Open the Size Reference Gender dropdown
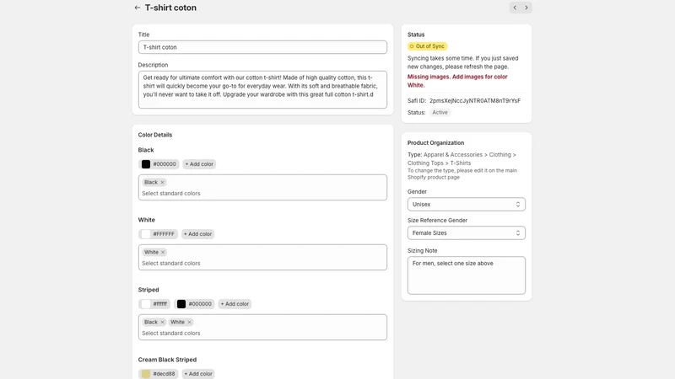Screen dimensions: 675x379 pos(467,233)
